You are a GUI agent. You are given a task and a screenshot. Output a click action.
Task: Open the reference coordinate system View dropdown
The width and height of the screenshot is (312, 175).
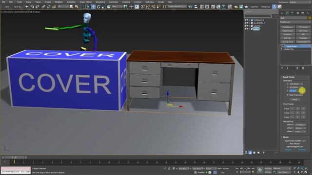pos(117,6)
